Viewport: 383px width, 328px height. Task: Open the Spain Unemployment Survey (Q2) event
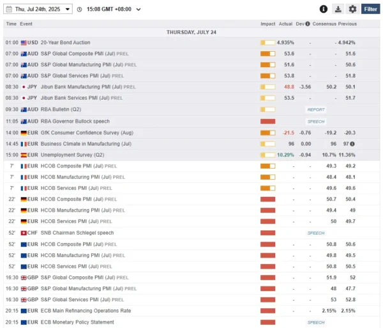tap(72, 155)
